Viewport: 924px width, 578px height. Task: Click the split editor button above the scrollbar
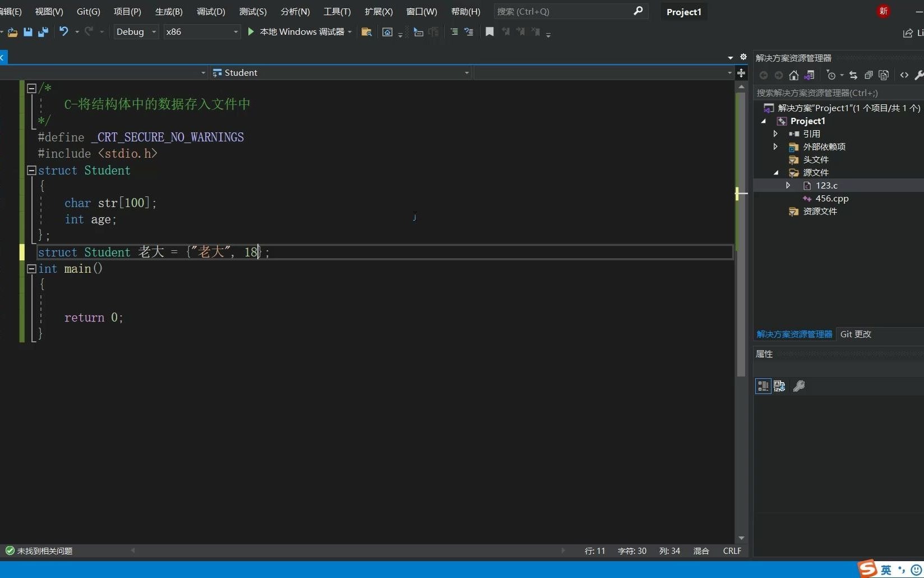coord(741,73)
